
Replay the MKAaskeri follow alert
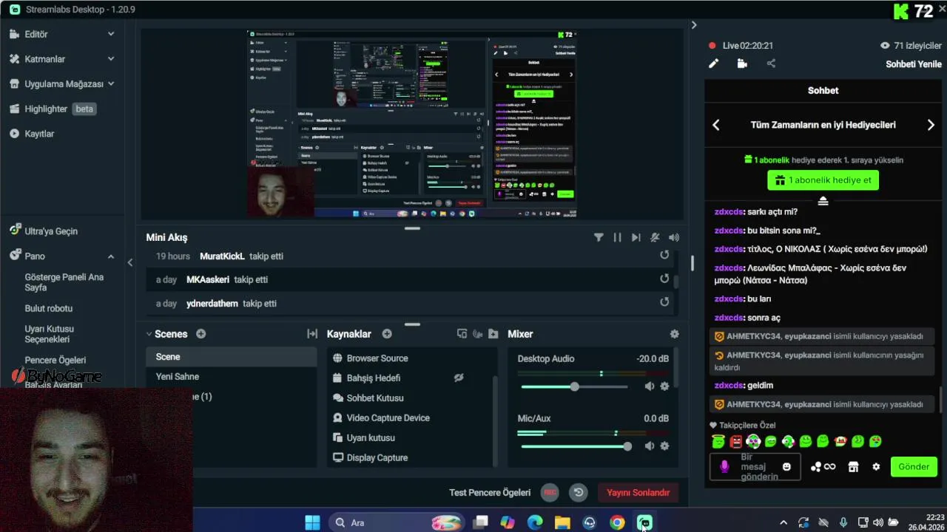[x=664, y=279]
